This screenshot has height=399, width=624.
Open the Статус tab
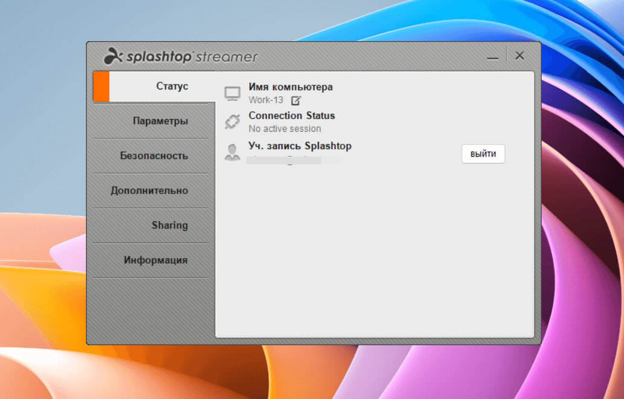tap(154, 86)
